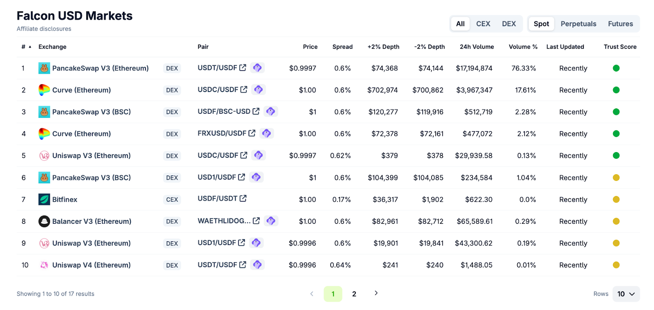Screen dimensions: 654x310
Task: Click the Bitfinex exchange logo
Action: coord(44,199)
